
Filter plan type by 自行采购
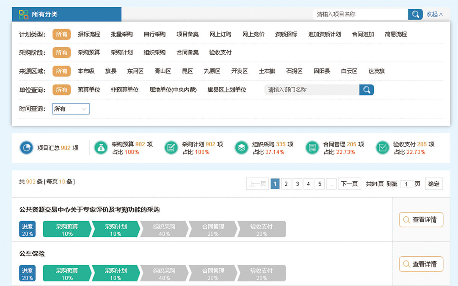(x=155, y=34)
